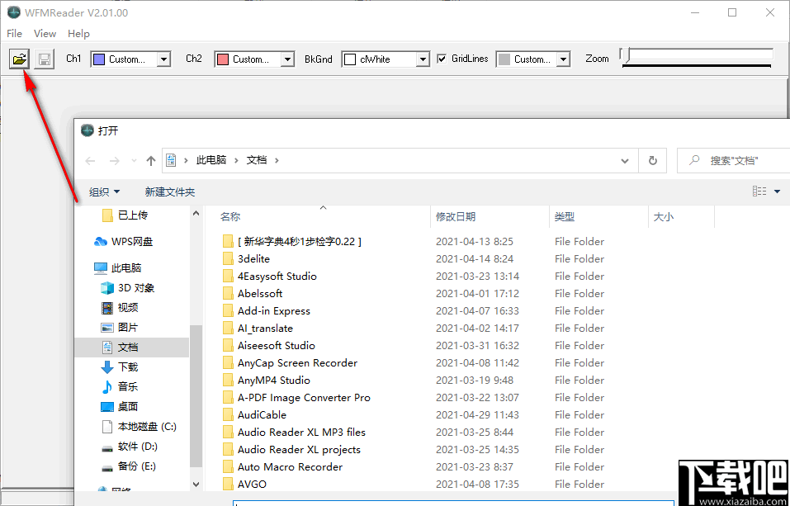Click the 桌面 icon in the sidebar
790x506 pixels.
106,406
